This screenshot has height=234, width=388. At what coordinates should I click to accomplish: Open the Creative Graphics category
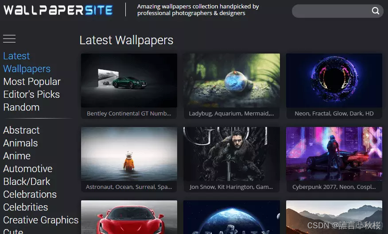41,220
